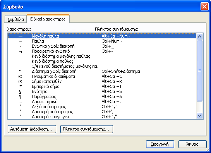Switch to the Σύμβολα tab
This screenshot has width=211, height=153.
point(15,19)
